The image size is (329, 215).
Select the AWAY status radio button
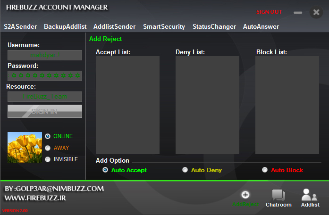(x=48, y=148)
